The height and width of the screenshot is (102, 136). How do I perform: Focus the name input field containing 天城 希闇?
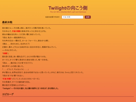tap(73, 17)
